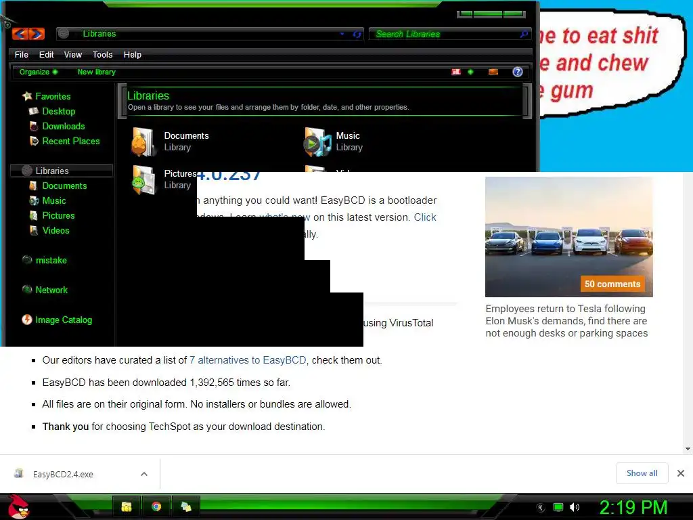Select the Libraries node in the sidebar
The image size is (693, 520).
61,171
